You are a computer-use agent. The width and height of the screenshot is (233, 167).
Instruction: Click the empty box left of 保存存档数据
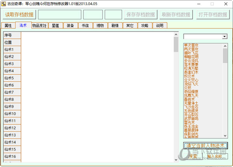pos(113,15)
